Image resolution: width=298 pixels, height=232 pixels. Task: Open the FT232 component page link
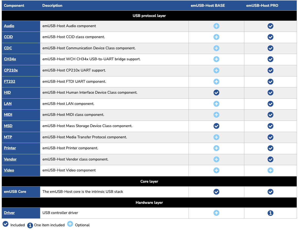click(10, 82)
